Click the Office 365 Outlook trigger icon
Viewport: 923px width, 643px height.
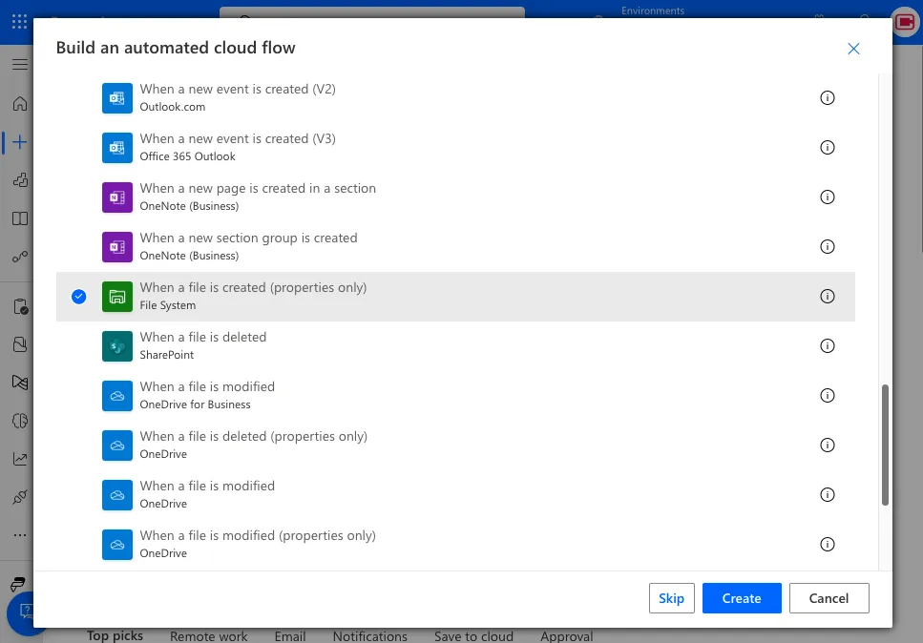tap(116, 148)
